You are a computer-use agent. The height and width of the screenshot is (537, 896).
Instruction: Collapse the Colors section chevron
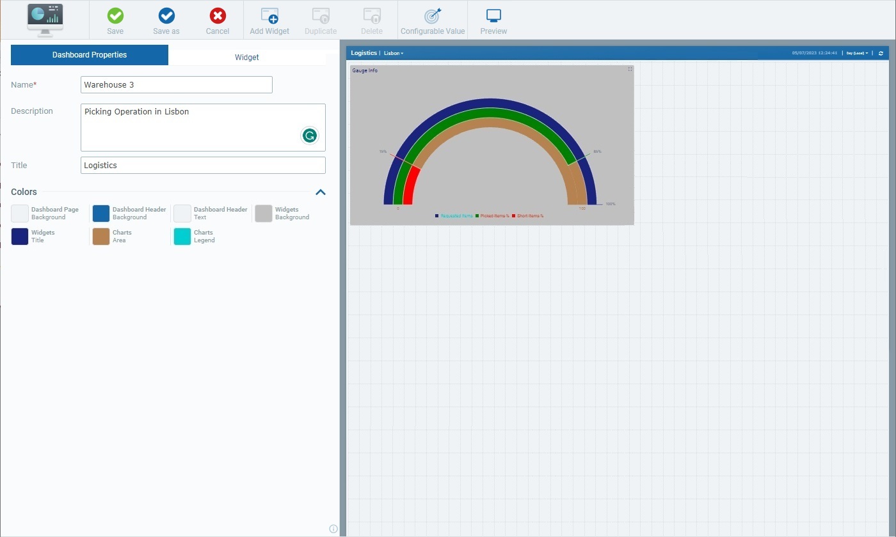(321, 192)
